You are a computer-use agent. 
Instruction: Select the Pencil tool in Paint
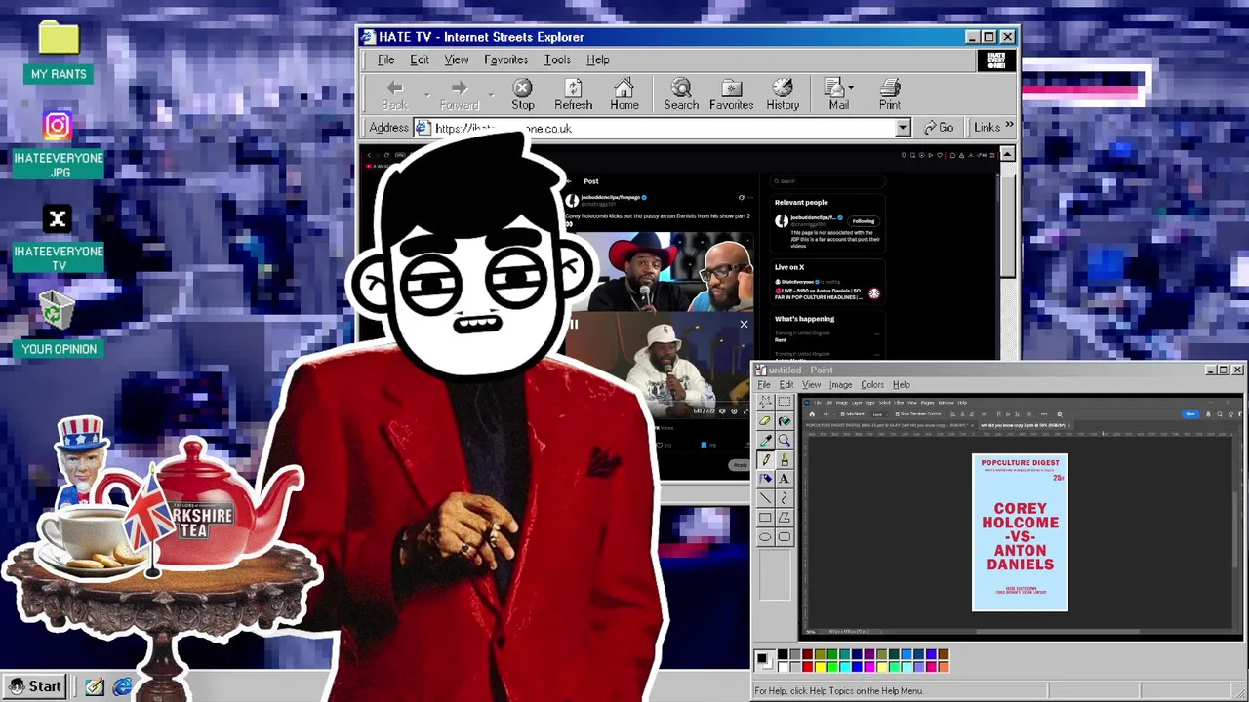click(766, 460)
